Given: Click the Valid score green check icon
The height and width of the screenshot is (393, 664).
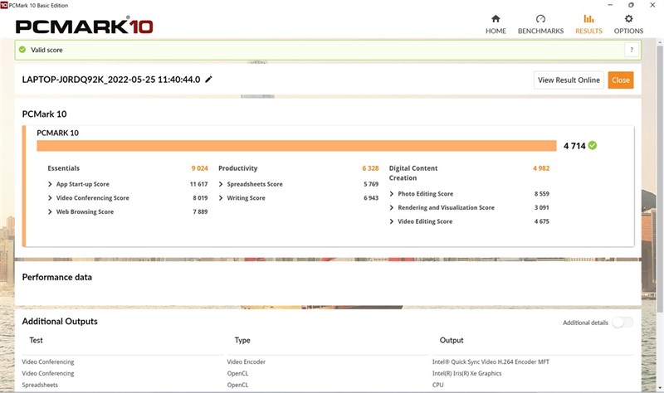Looking at the screenshot, I should (x=22, y=50).
